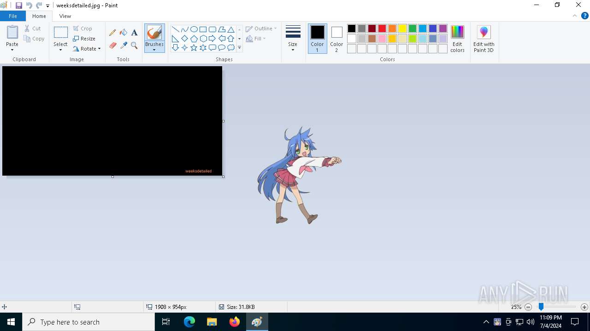Click the canvas bottom-right resize handle
The width and height of the screenshot is (590, 331).
[x=223, y=177]
